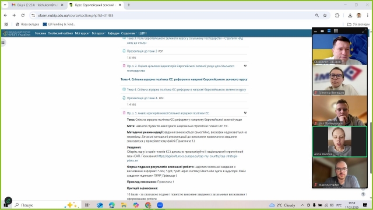Open ЦДТН in the navigation bar
Viewport: 373px width, 210px height.
(x=142, y=33)
